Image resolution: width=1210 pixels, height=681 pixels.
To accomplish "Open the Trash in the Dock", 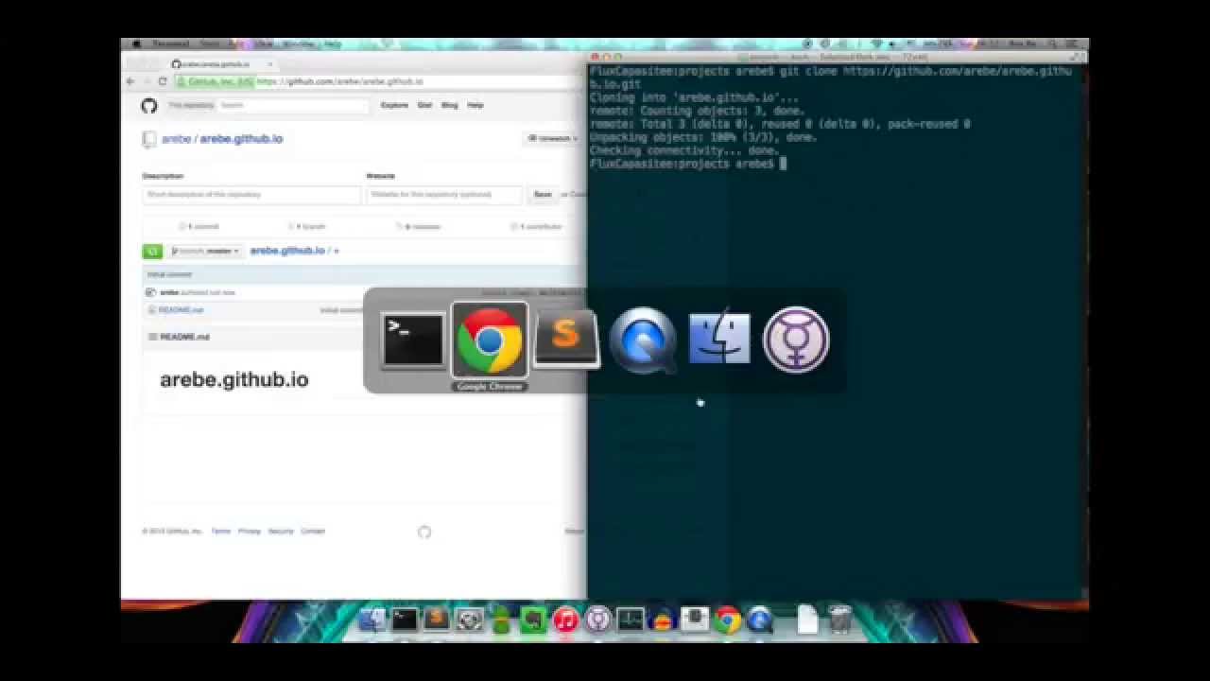I will pos(840,620).
